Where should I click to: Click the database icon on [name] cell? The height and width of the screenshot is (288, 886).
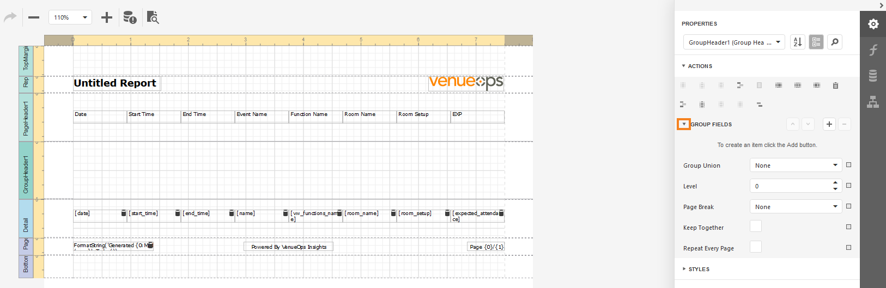pyautogui.click(x=286, y=213)
